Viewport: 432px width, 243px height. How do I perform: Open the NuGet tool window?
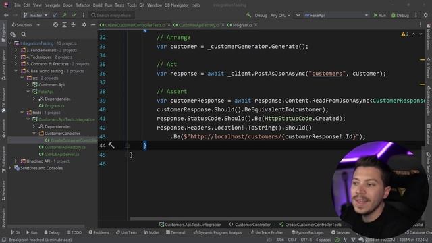click(151, 232)
